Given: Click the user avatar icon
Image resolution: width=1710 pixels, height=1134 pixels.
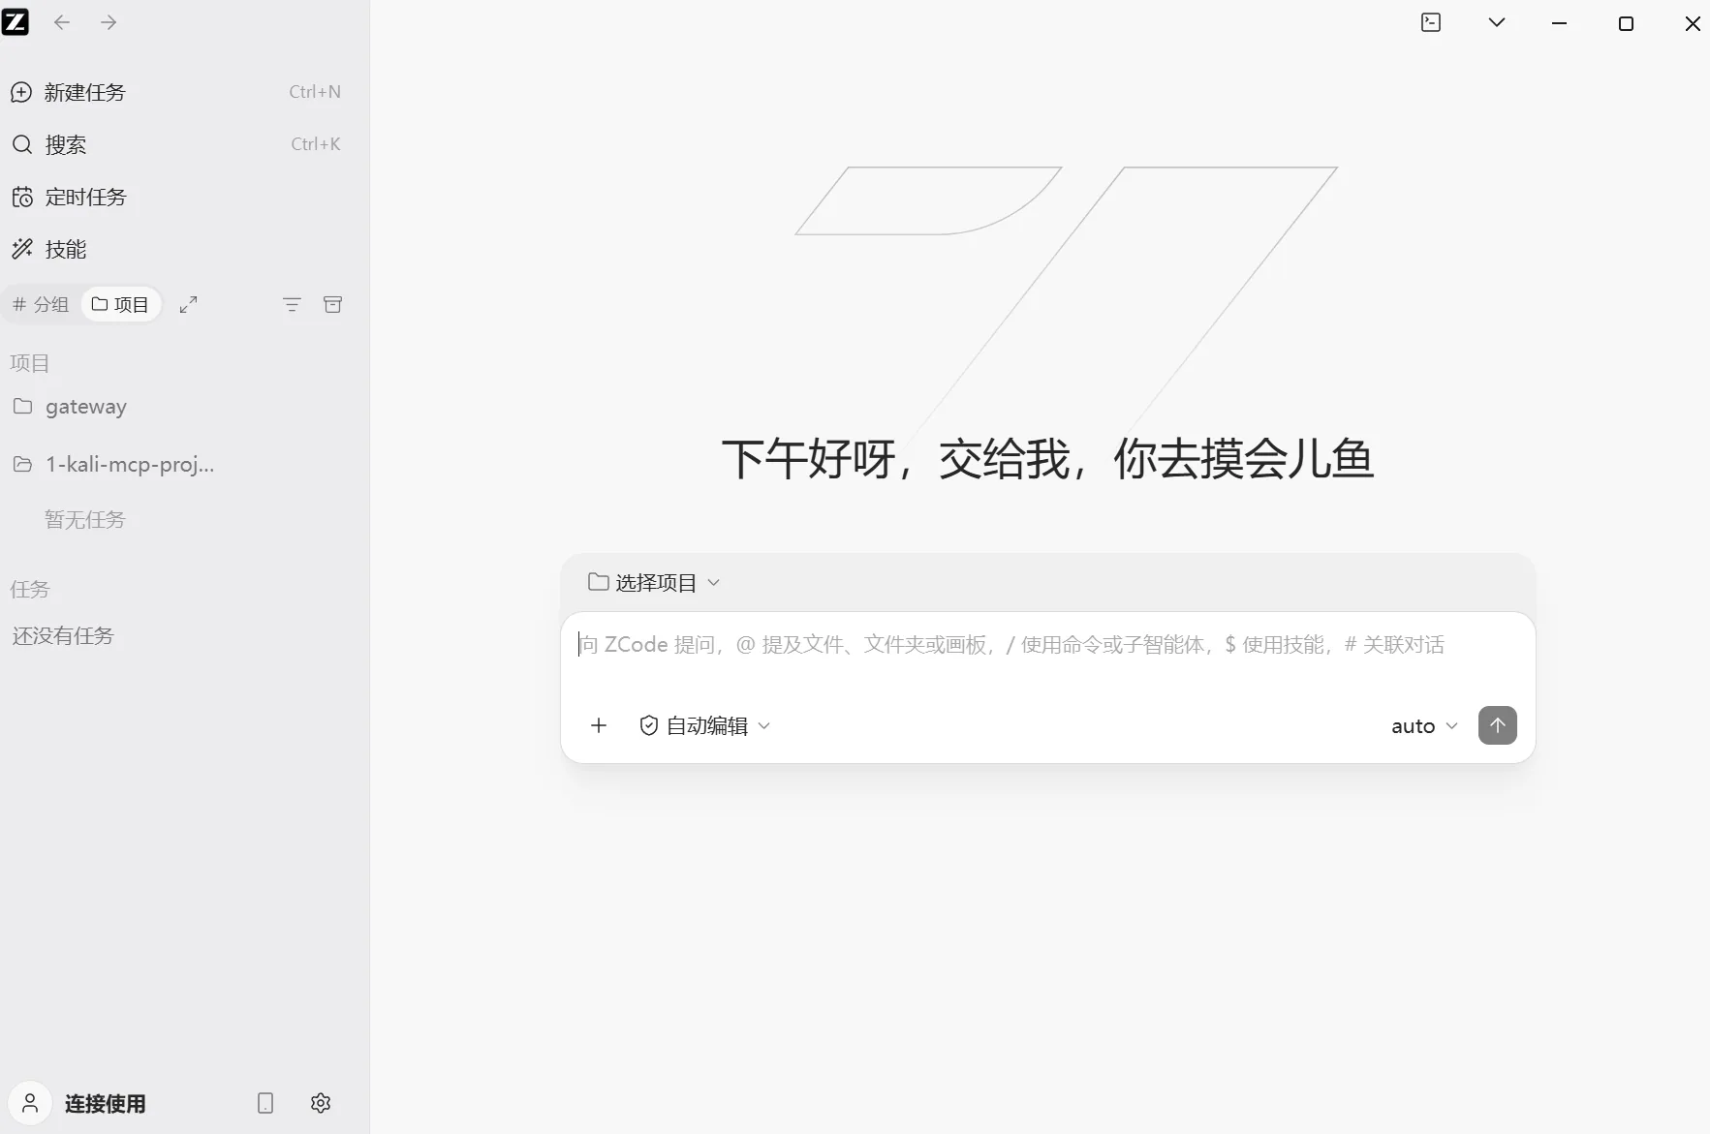Looking at the screenshot, I should 30,1103.
